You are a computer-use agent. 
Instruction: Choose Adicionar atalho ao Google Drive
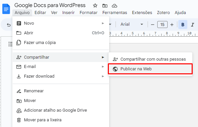click(61, 110)
